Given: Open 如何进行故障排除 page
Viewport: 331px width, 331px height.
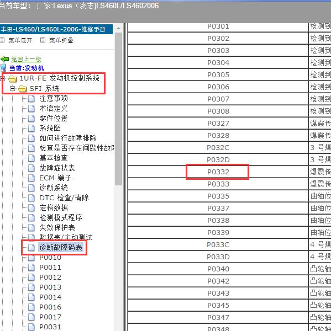Looking at the screenshot, I should pos(68,138).
